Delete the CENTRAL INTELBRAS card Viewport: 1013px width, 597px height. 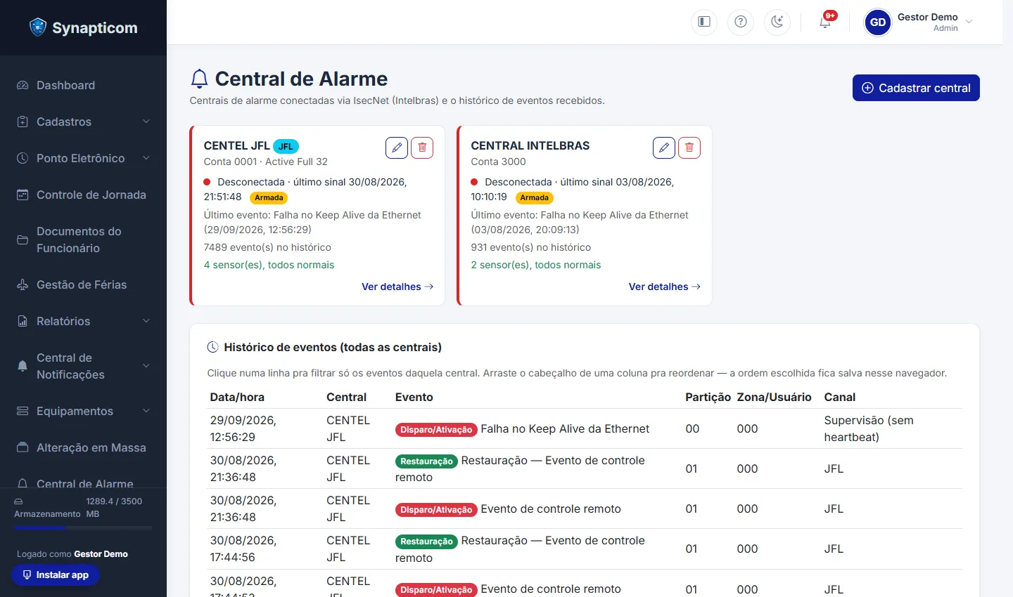689,147
